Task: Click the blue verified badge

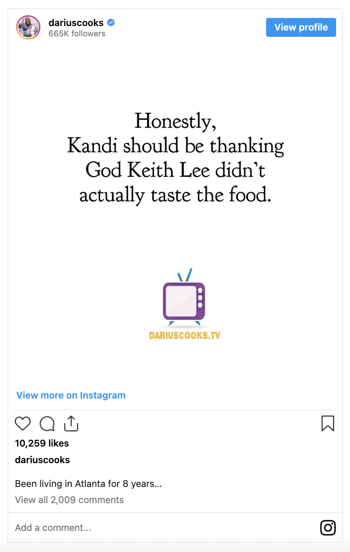Action: click(x=111, y=22)
